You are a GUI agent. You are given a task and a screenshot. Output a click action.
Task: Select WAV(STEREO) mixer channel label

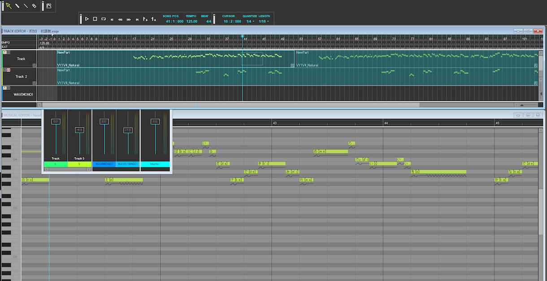128,164
